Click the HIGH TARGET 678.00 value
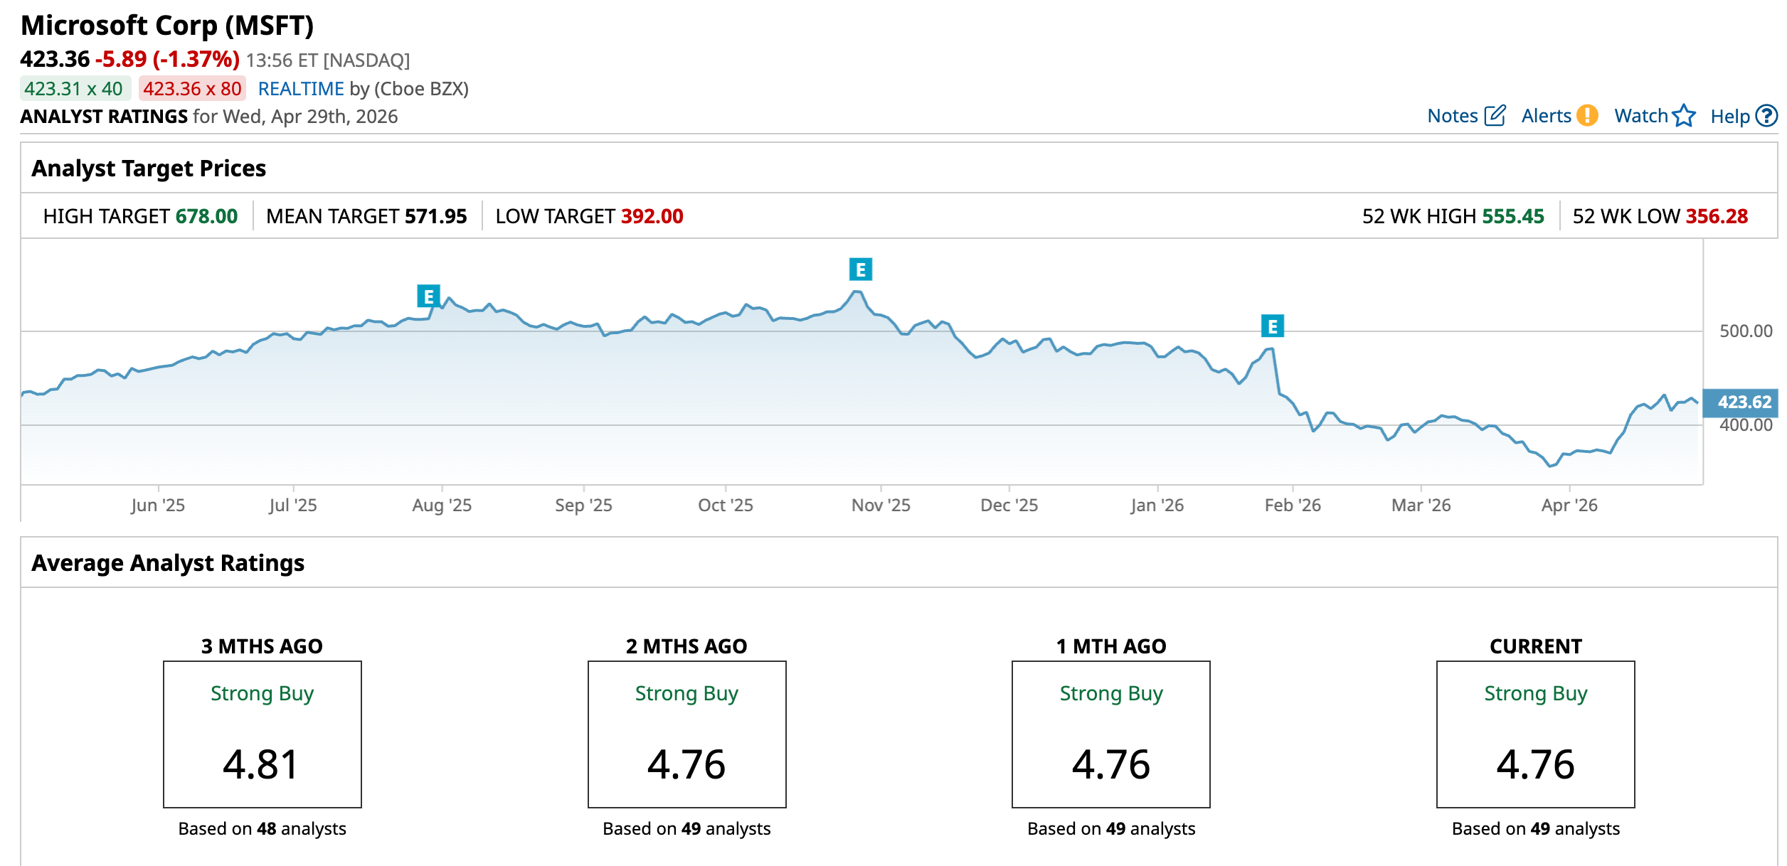This screenshot has width=1787, height=866. tap(206, 216)
